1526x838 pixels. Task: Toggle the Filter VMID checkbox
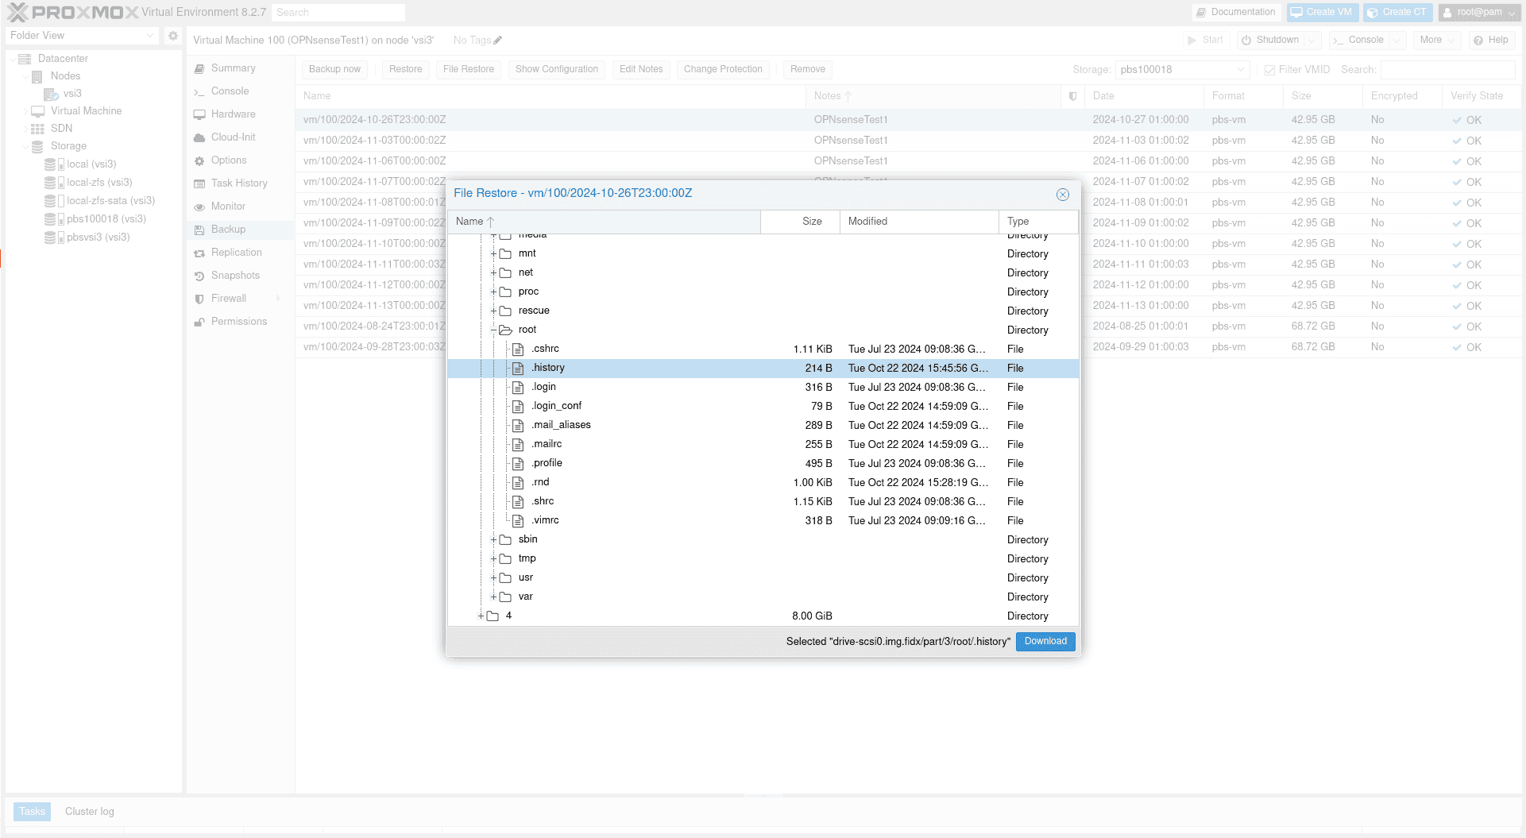tap(1269, 70)
